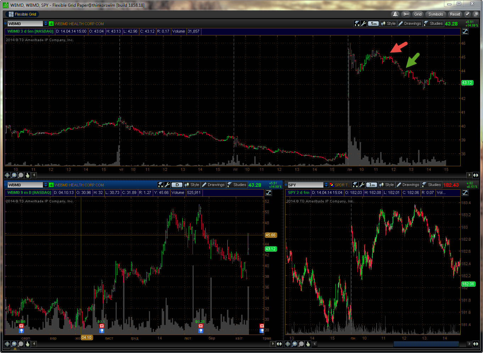Open chart settings wrench in SPY chart

click(x=362, y=185)
